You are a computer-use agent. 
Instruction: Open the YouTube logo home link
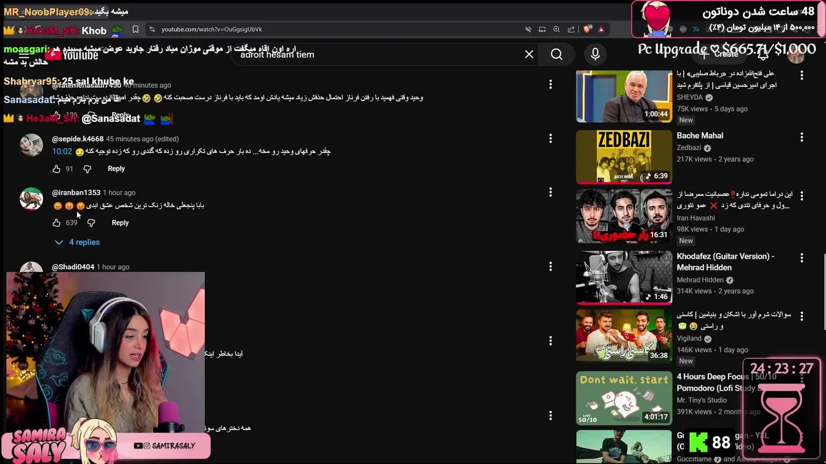(71, 55)
